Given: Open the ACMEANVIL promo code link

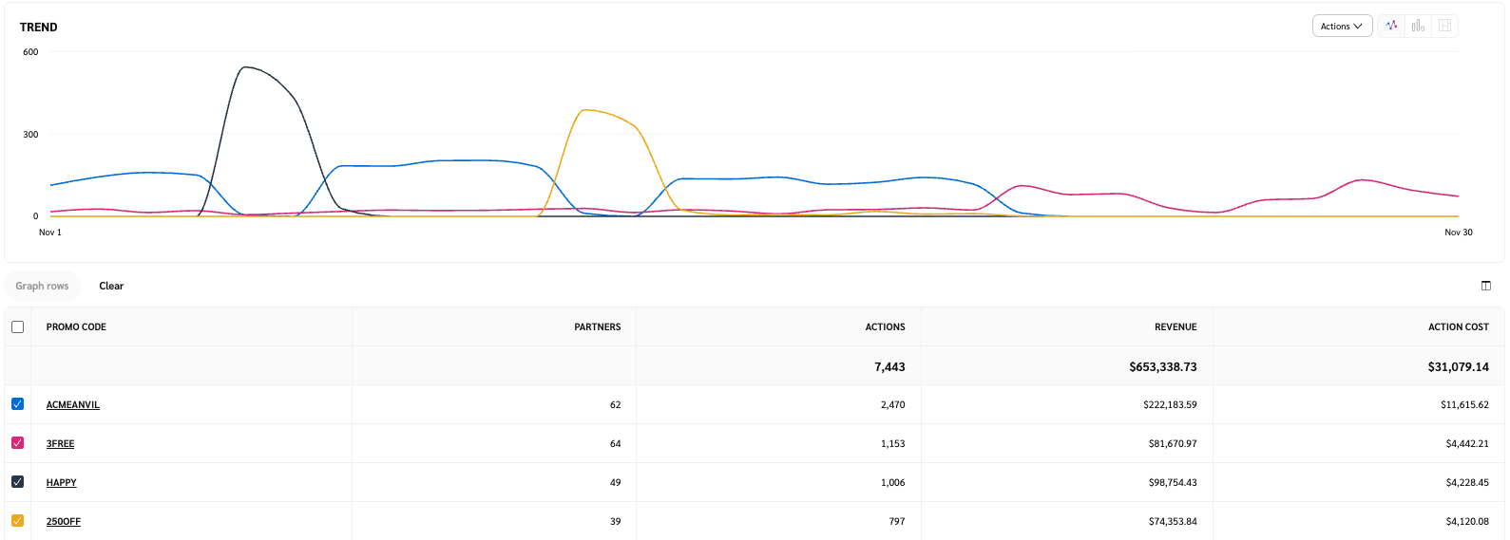Looking at the screenshot, I should (x=73, y=405).
